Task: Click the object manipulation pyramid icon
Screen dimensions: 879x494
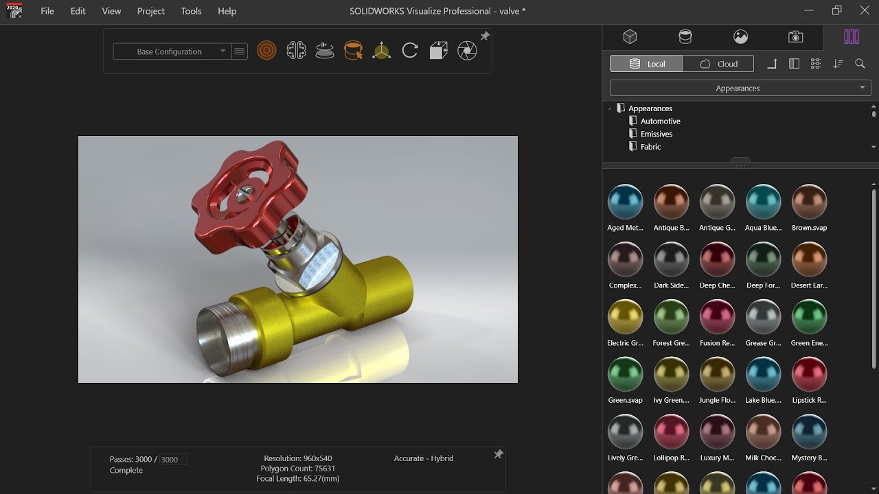Action: click(381, 50)
